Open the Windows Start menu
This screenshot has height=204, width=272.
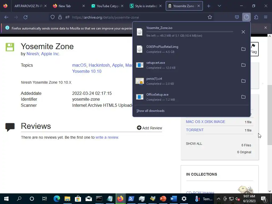tap(6, 199)
